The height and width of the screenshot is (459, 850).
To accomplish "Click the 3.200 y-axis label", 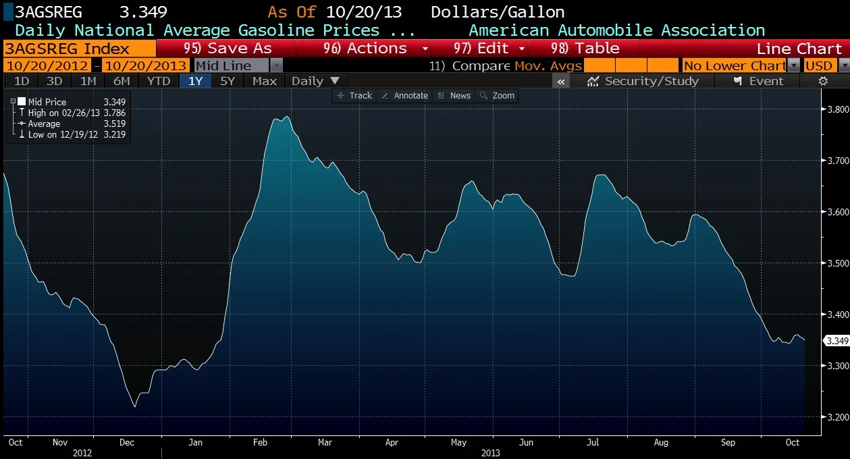I will pyautogui.click(x=837, y=417).
